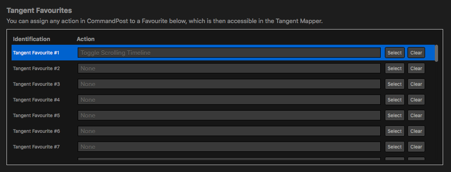Click the favourites list vertical scrollbar

pyautogui.click(x=436, y=53)
